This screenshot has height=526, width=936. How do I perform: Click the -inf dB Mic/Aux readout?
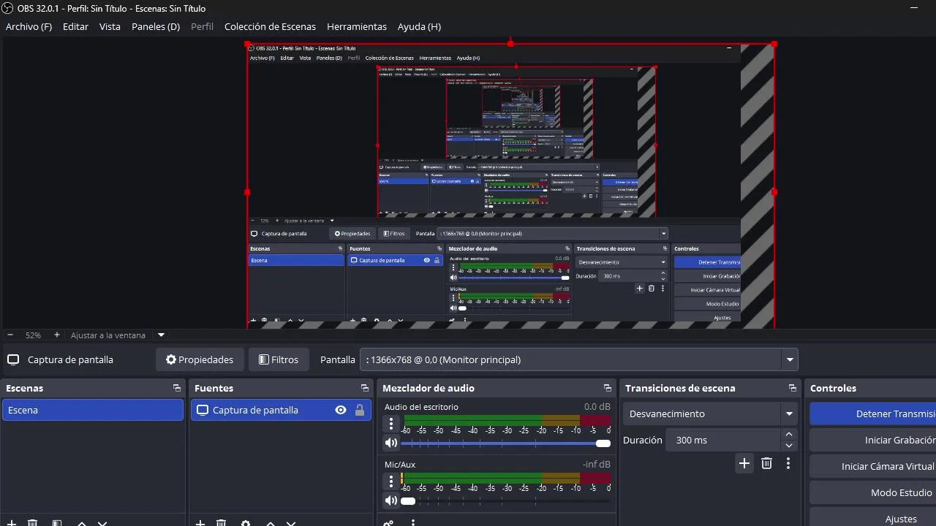[x=597, y=465]
